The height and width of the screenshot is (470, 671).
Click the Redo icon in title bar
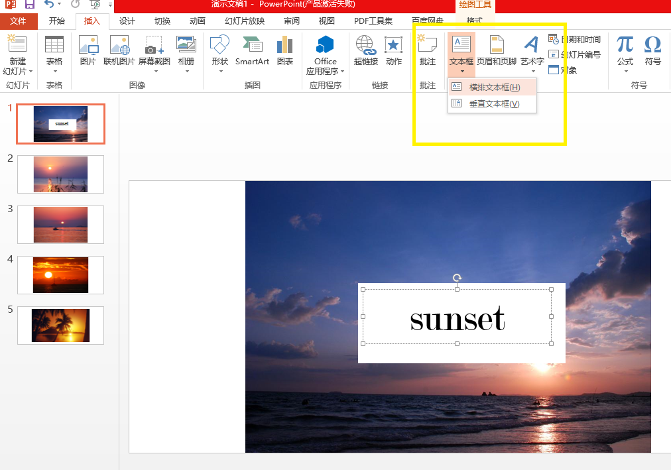[76, 4]
